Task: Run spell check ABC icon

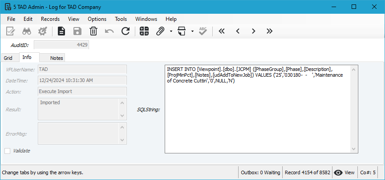Action: click(203, 31)
